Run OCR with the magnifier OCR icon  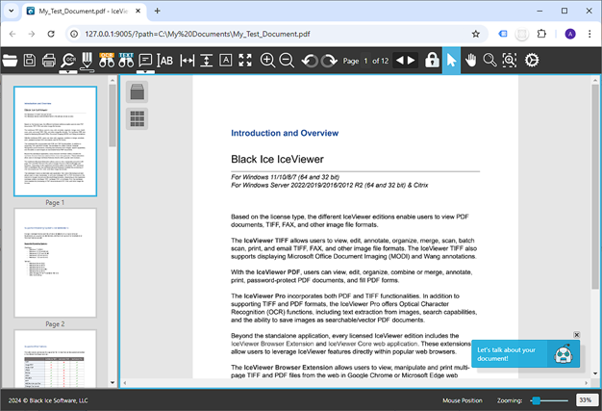(x=68, y=61)
